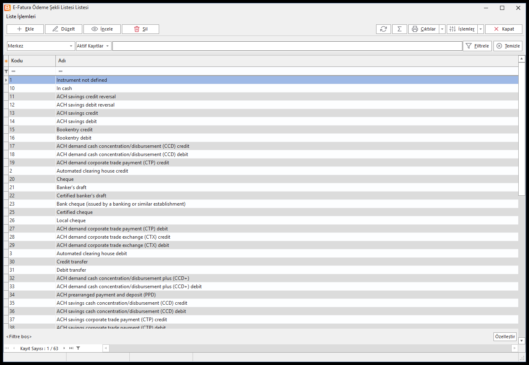Image resolution: width=529 pixels, height=365 pixels.
Task: Expand the İşlemler dropdown arrow
Action: (x=481, y=29)
